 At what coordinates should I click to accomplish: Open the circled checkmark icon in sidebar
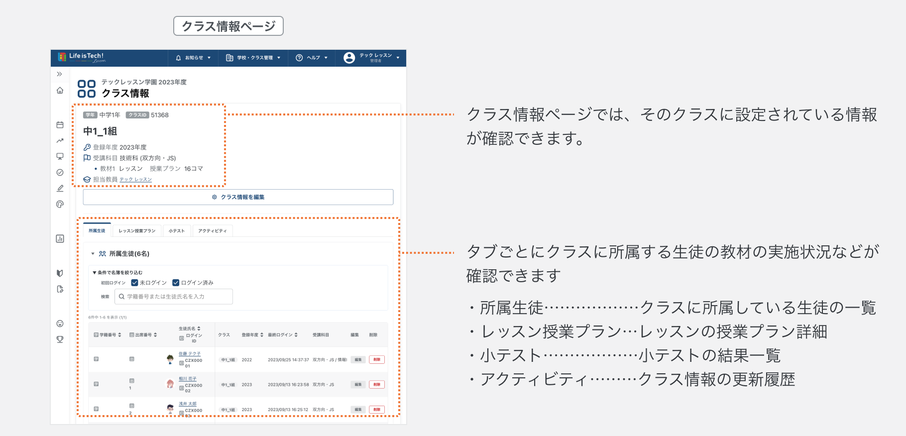click(60, 172)
